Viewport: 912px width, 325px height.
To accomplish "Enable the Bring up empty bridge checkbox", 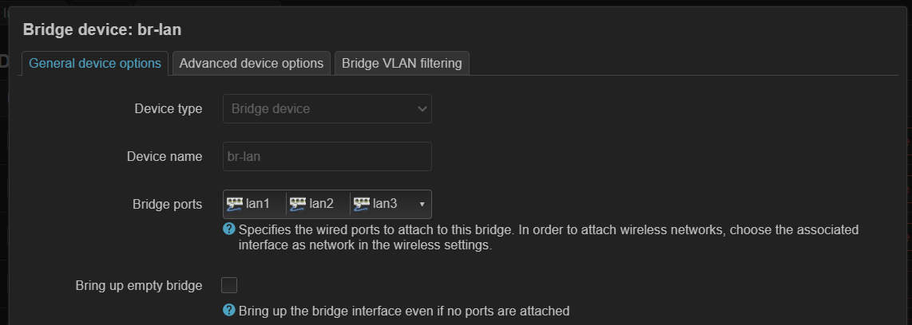I will (229, 285).
